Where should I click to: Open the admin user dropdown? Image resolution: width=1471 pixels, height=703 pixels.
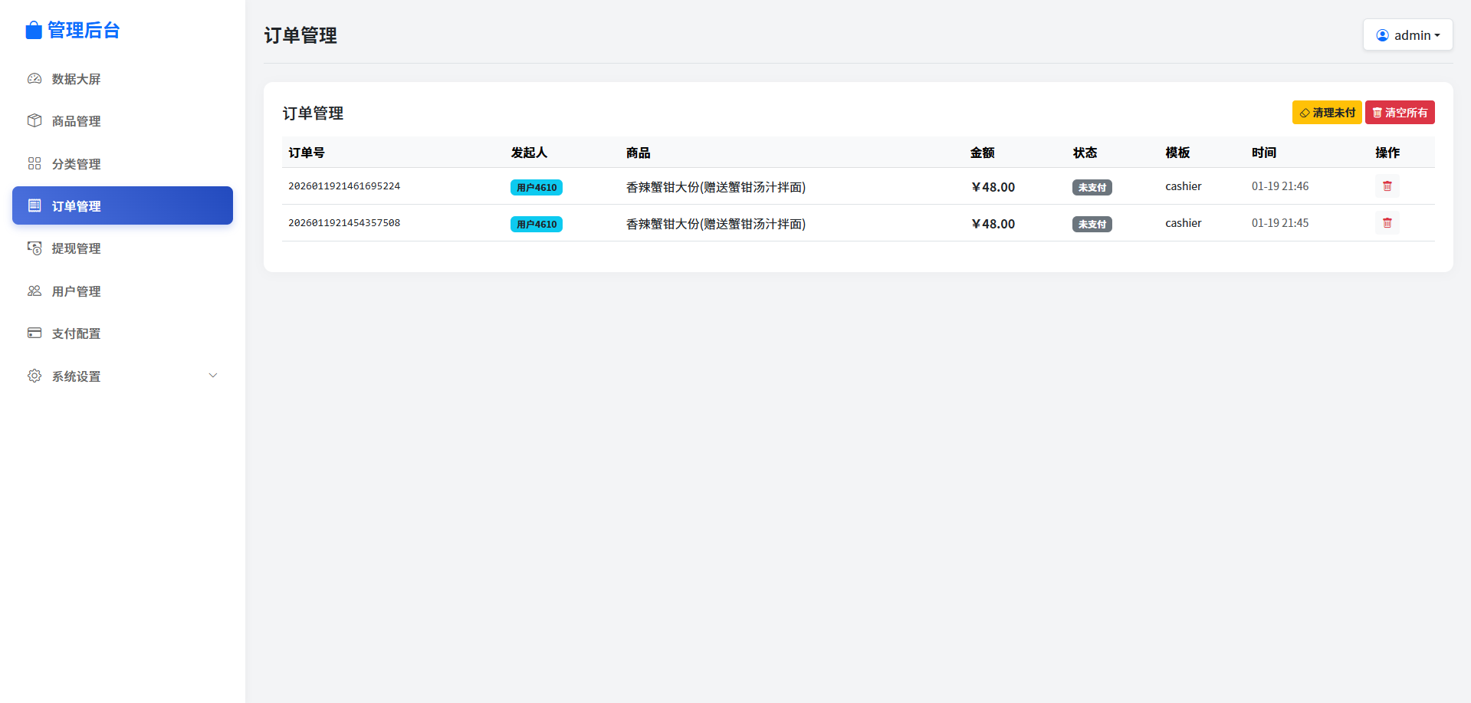(x=1407, y=35)
